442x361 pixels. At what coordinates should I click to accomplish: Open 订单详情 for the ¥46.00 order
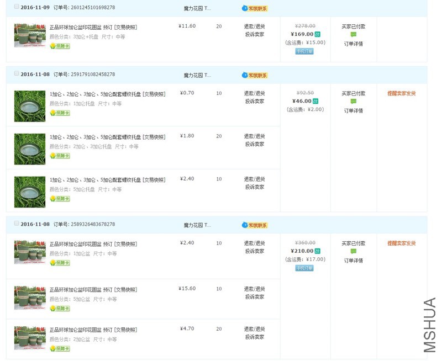click(x=354, y=111)
